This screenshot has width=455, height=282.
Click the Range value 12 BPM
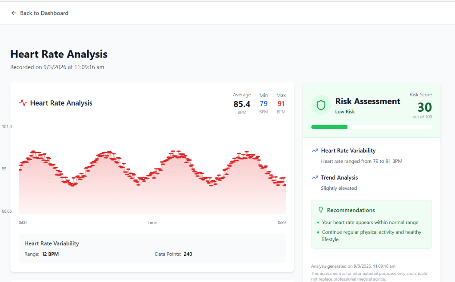50,254
